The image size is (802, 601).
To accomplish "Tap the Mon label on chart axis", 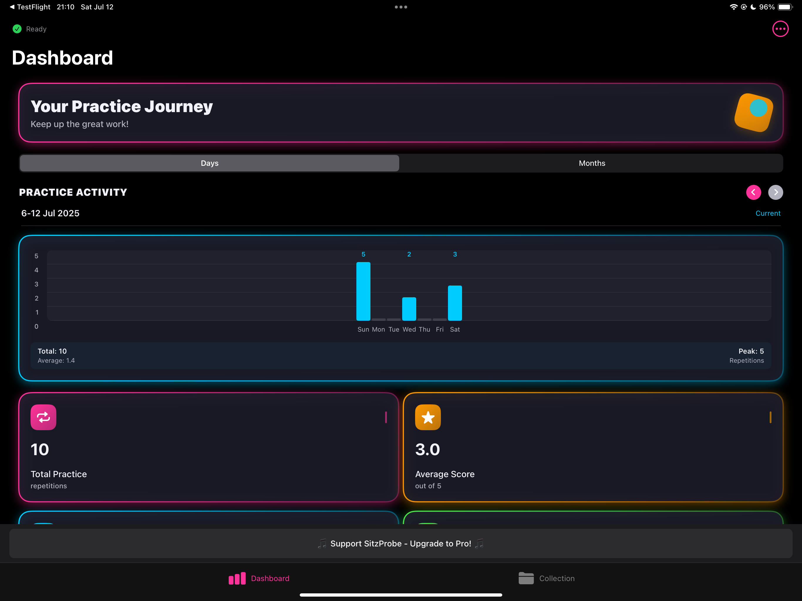I will 378,329.
